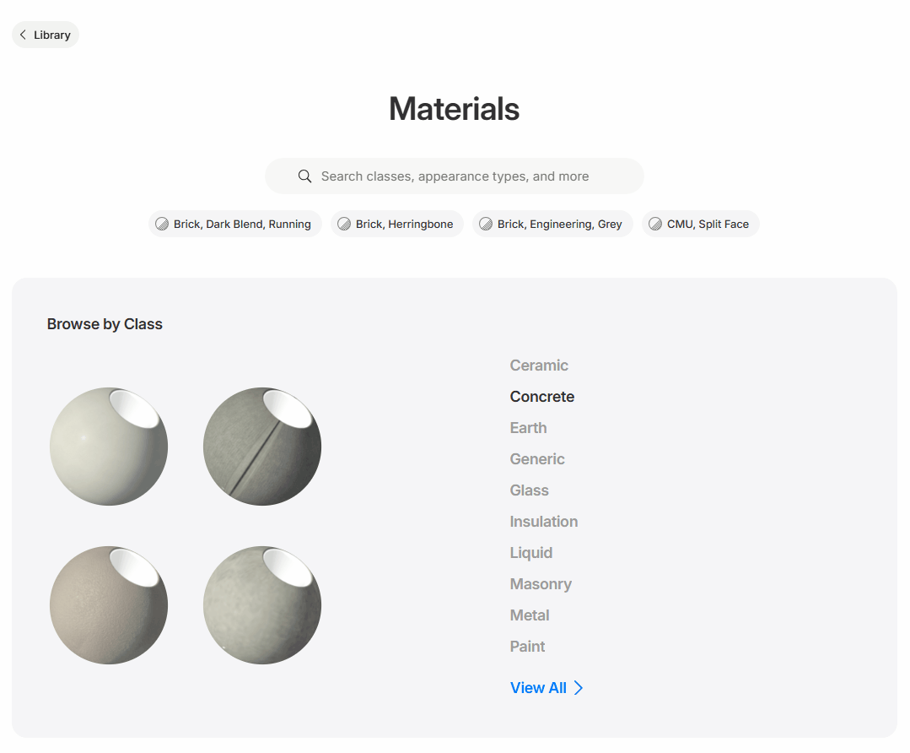Select the Glass material class
This screenshot has width=910, height=753.
tap(529, 490)
